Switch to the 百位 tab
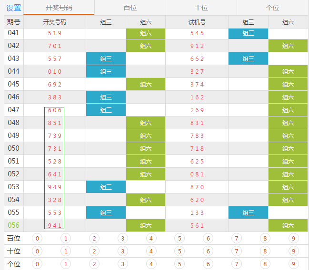The image size is (309, 270). point(130,8)
